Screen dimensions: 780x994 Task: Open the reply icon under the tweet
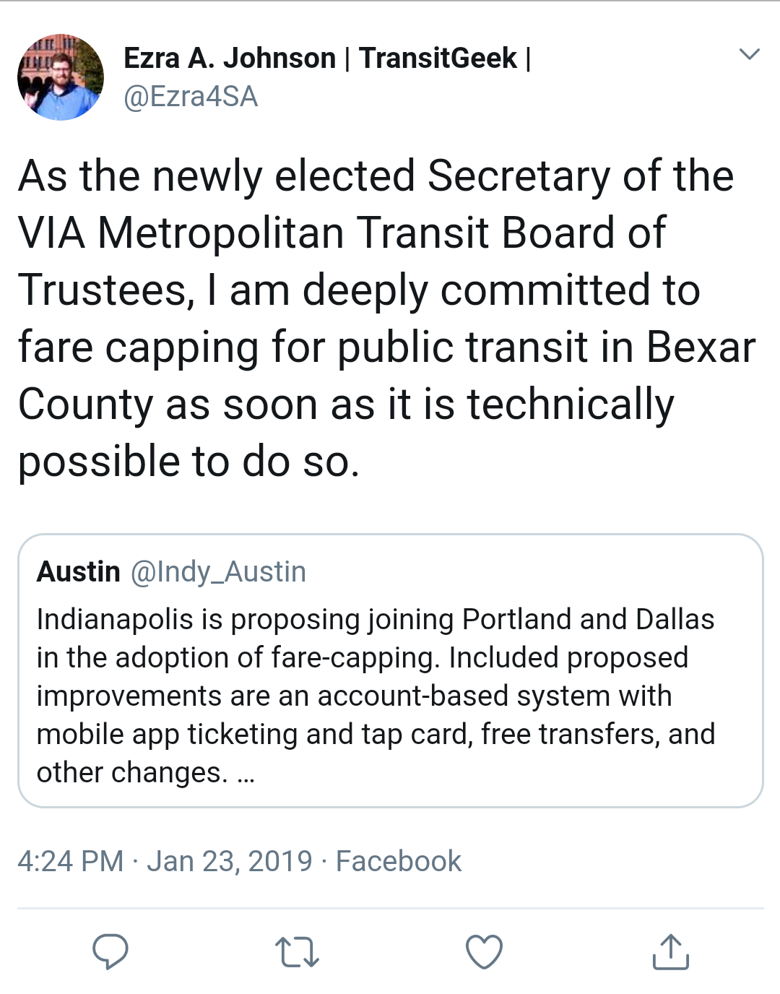click(x=110, y=951)
